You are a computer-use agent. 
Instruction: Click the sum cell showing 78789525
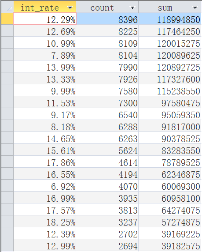coord(170,162)
